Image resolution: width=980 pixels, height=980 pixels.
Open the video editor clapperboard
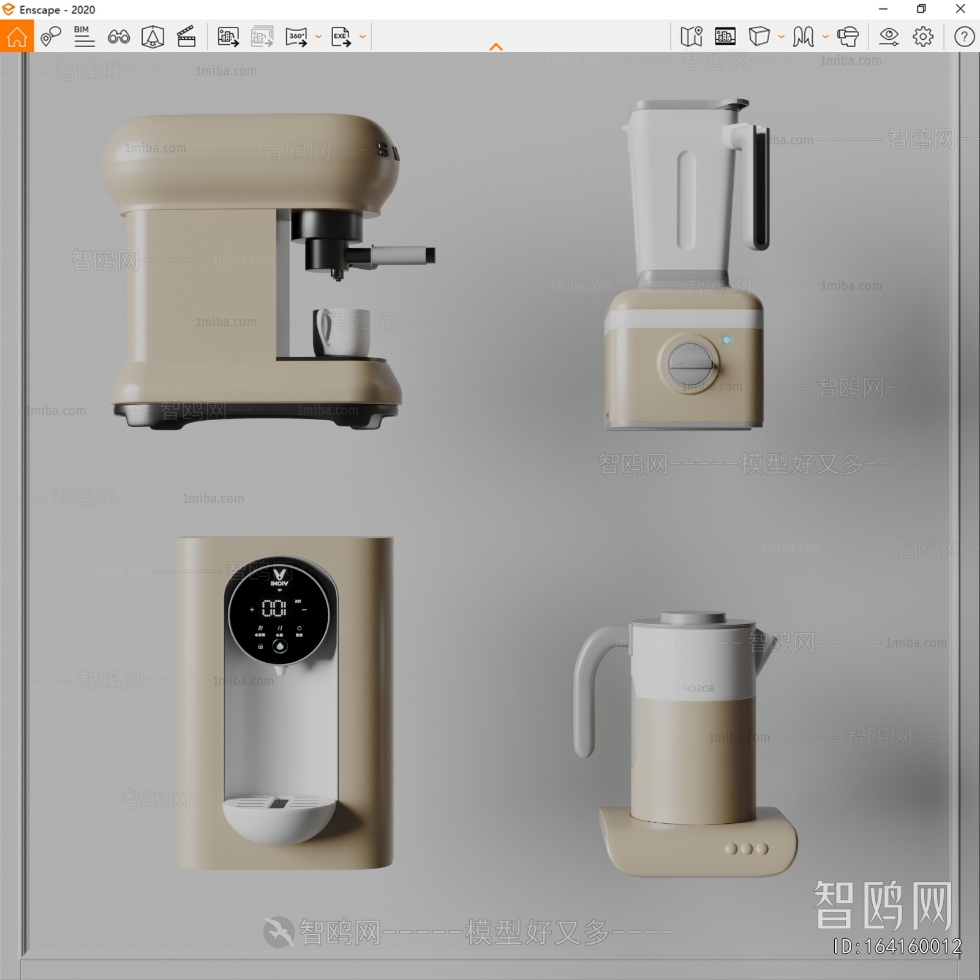pyautogui.click(x=186, y=37)
